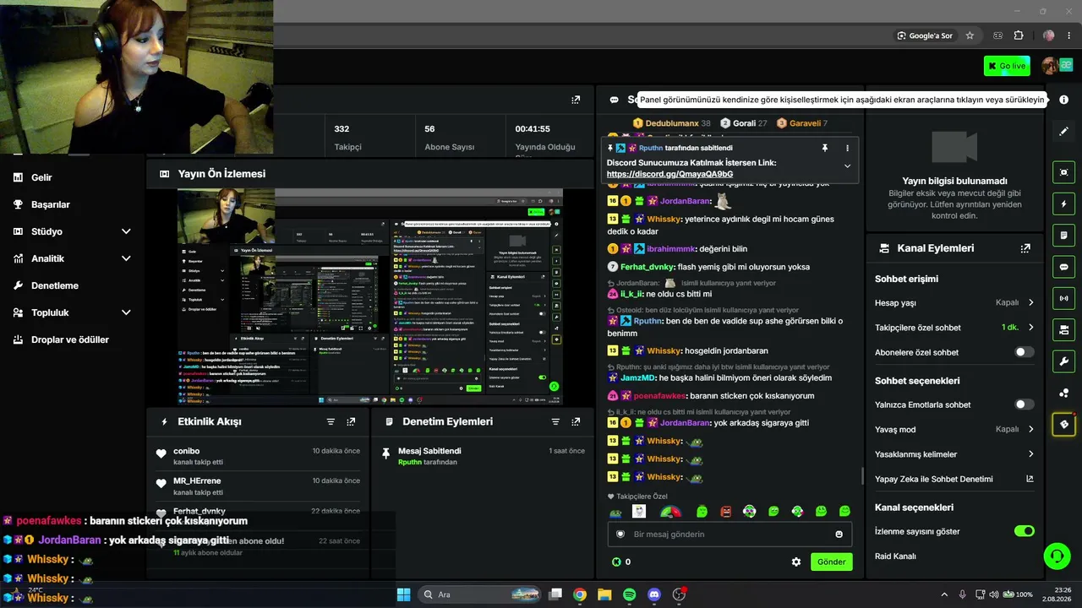Open Yapay Zeka ile Sohbet Denetimi link

954,479
